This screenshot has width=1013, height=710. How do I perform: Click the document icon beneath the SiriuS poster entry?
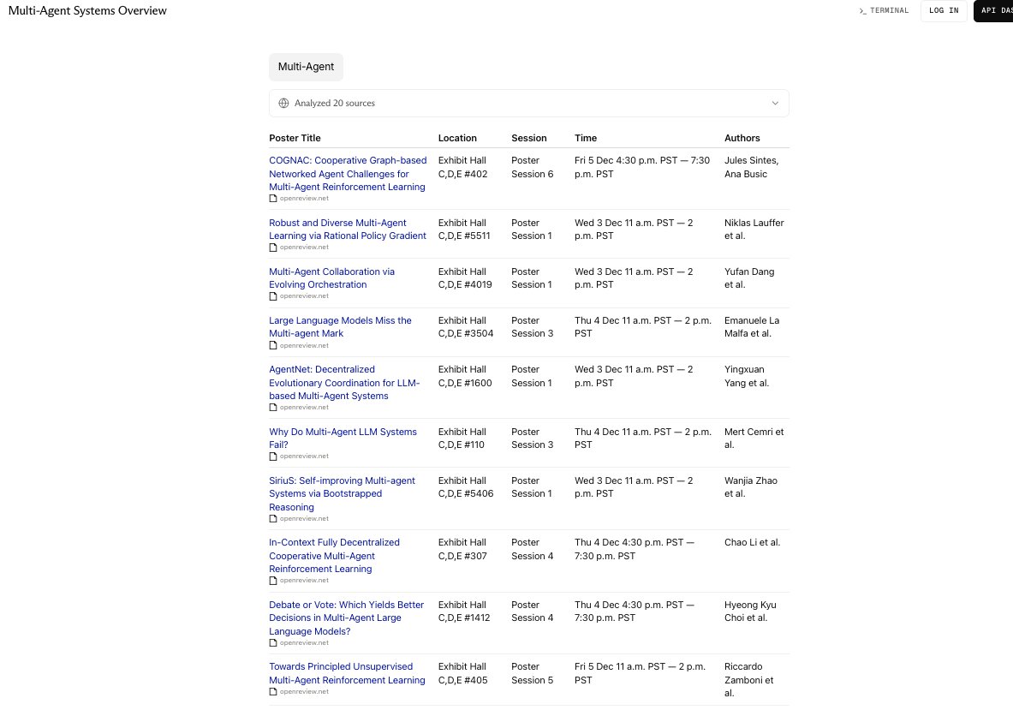coord(272,518)
